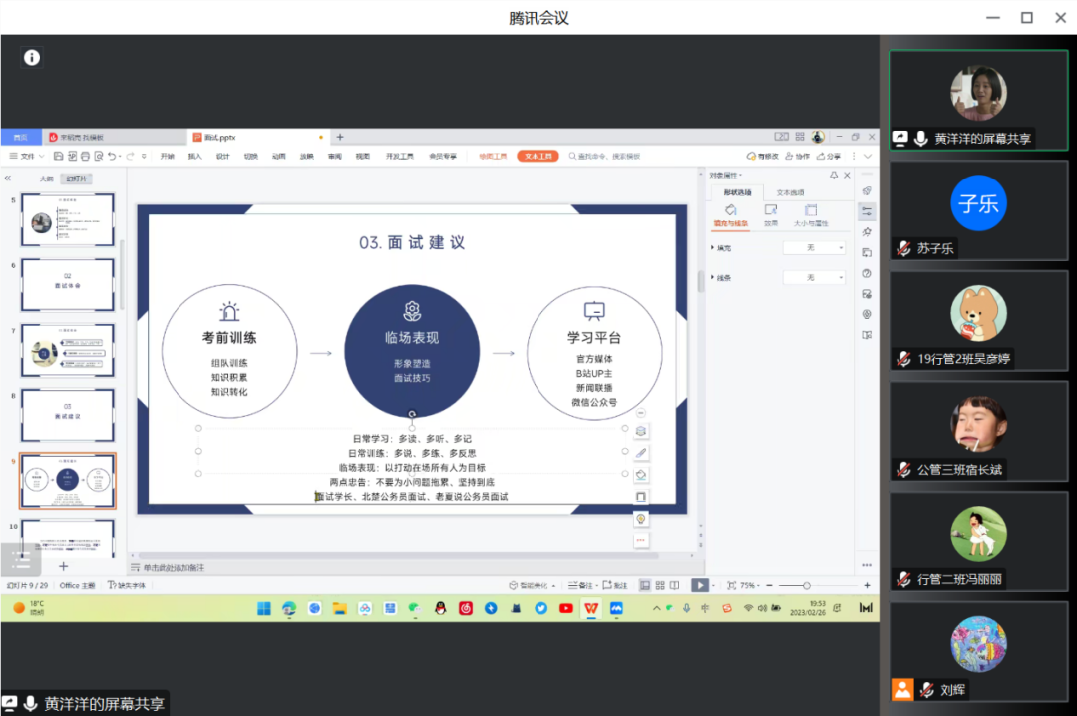Start slideshow with the play button in status bar

coord(700,585)
